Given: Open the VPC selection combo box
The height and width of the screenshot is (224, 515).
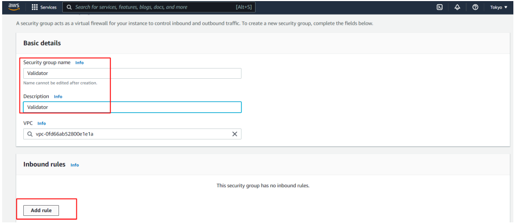Looking at the screenshot, I should pos(127,134).
